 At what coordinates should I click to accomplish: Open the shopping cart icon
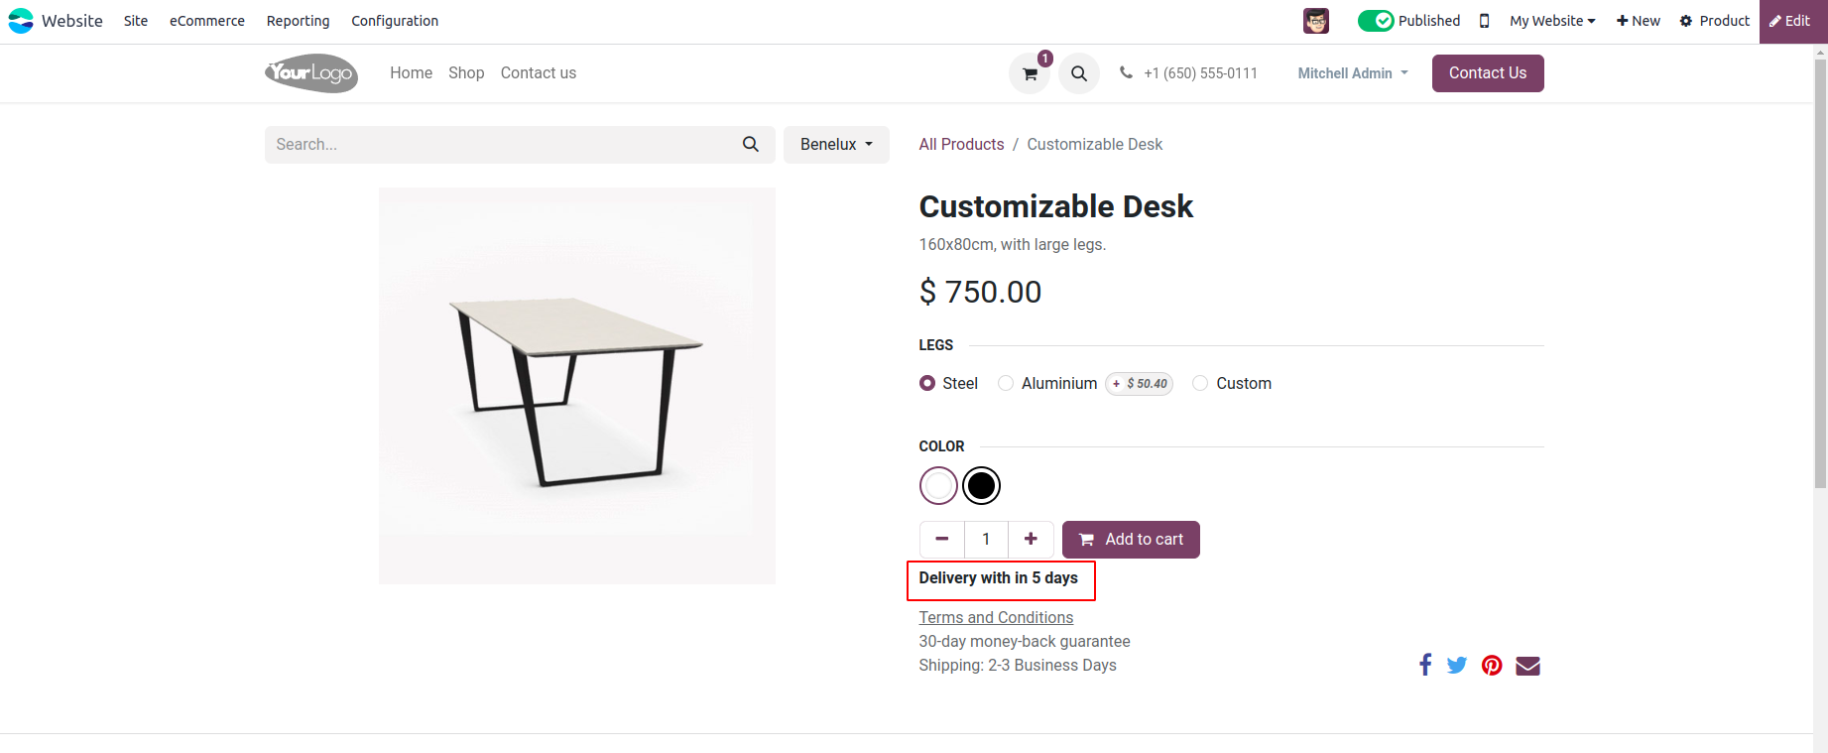(x=1030, y=73)
